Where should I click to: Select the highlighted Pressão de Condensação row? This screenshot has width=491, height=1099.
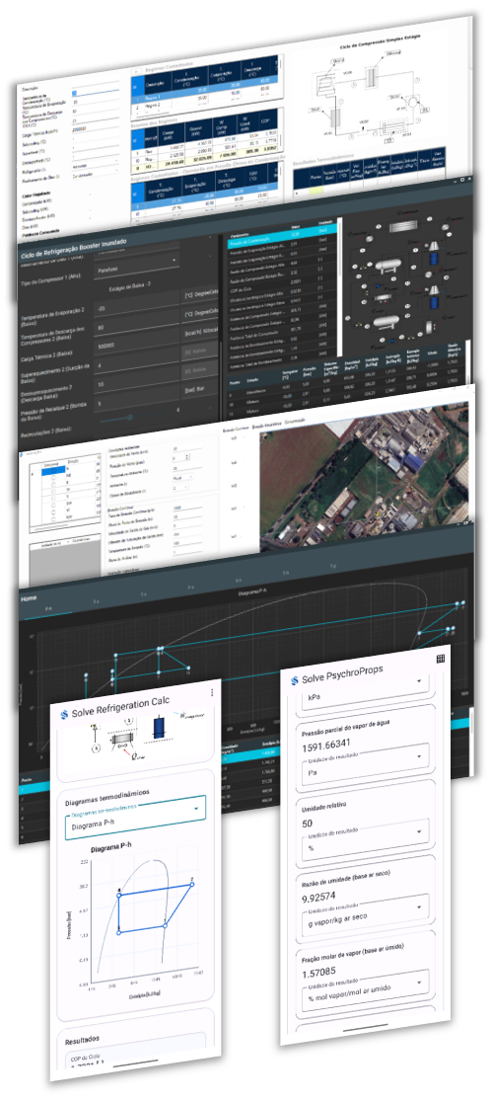point(282,238)
